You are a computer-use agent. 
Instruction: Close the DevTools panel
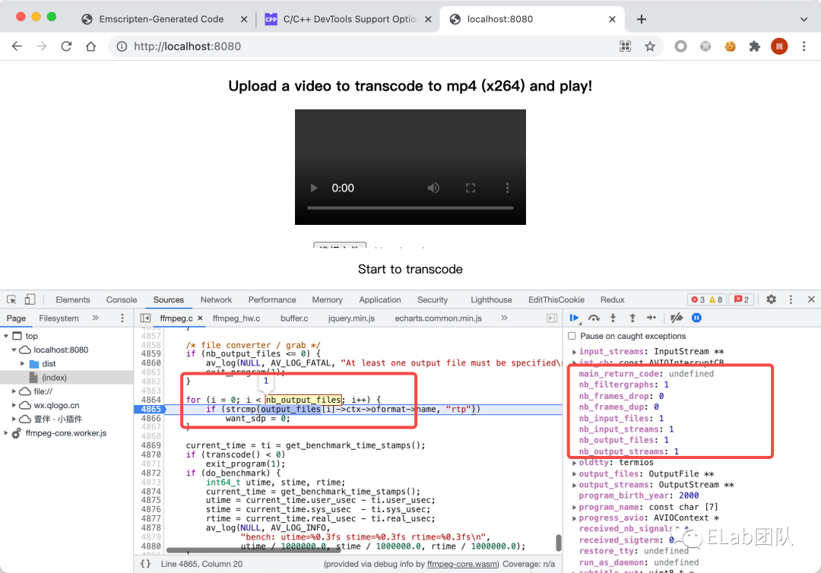[x=811, y=299]
